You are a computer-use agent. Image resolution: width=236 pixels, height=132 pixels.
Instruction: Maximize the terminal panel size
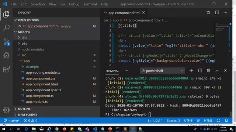click(x=217, y=71)
